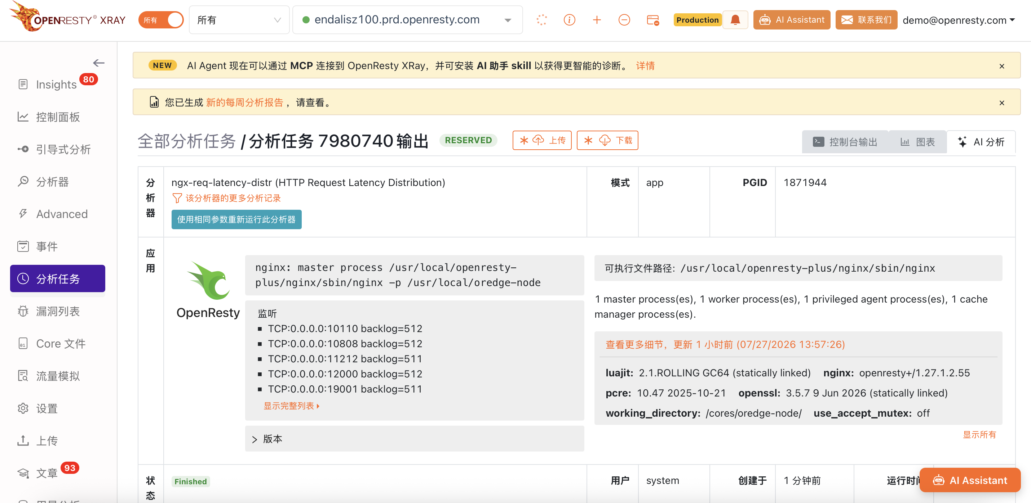Click the ngx-req-latency-distr analyzer name

pos(308,182)
